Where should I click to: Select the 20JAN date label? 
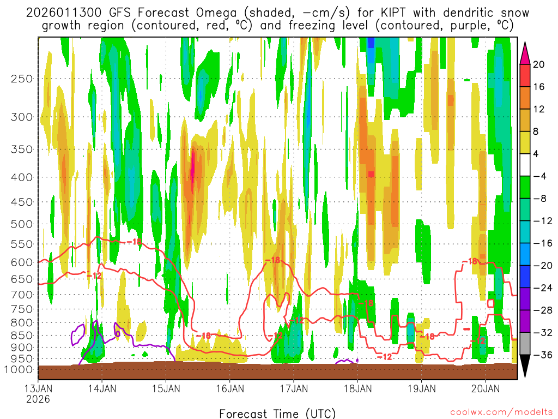point(486,388)
